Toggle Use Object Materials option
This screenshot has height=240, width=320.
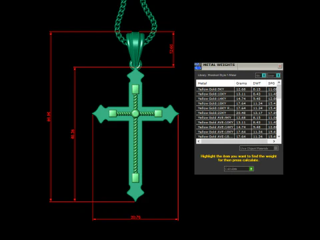tap(259, 148)
